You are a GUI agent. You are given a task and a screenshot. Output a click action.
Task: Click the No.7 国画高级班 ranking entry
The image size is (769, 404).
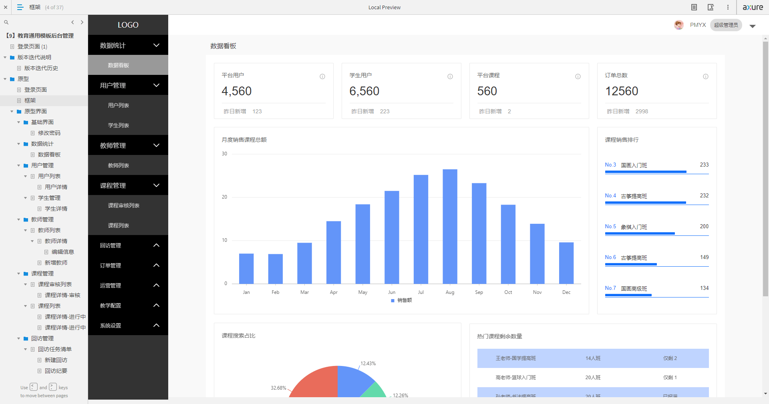coord(657,291)
